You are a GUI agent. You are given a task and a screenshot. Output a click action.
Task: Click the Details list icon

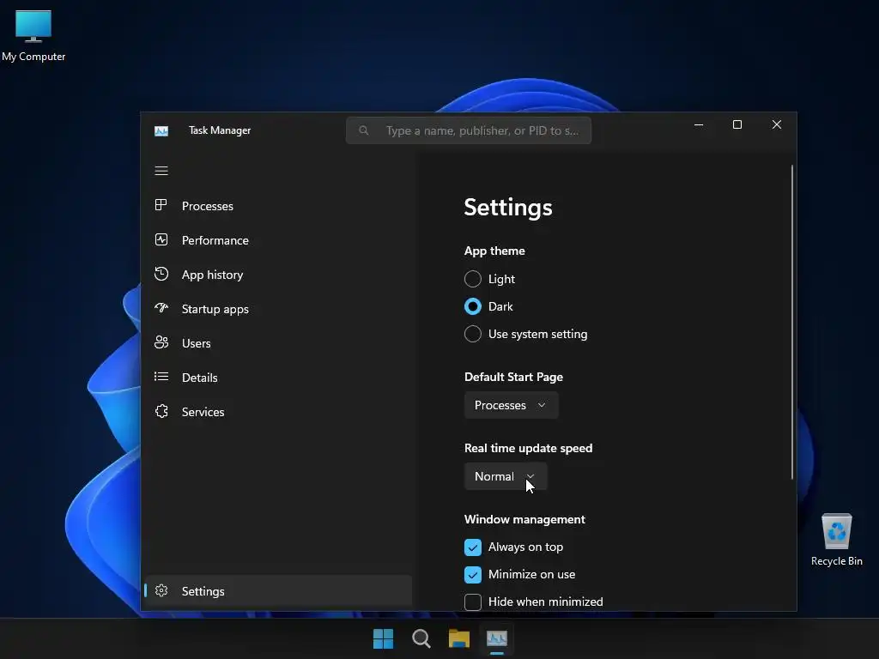coord(161,377)
